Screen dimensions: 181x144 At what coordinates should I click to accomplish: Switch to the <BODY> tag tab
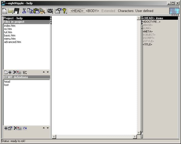click(92, 11)
